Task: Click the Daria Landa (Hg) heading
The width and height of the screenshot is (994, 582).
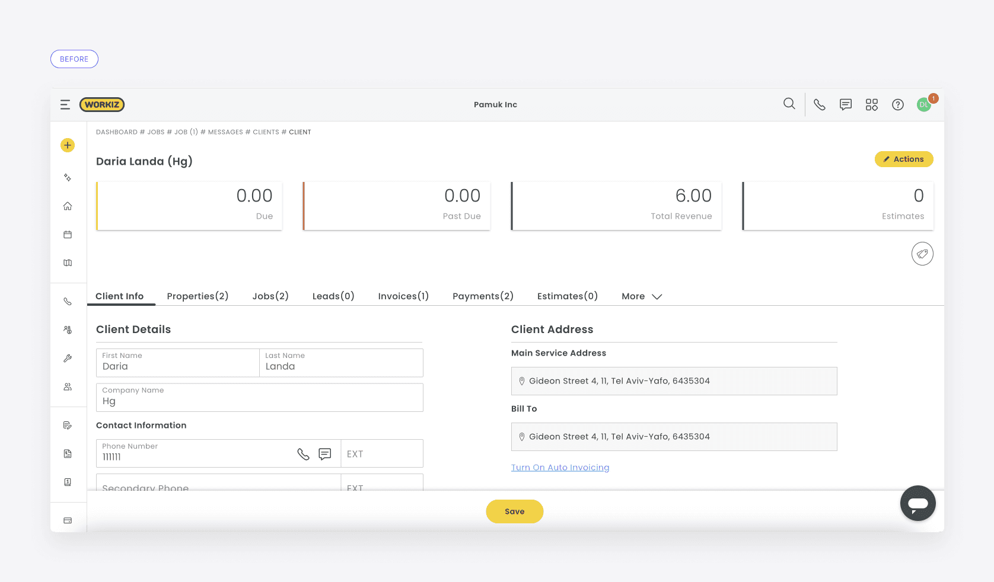Action: [144, 161]
